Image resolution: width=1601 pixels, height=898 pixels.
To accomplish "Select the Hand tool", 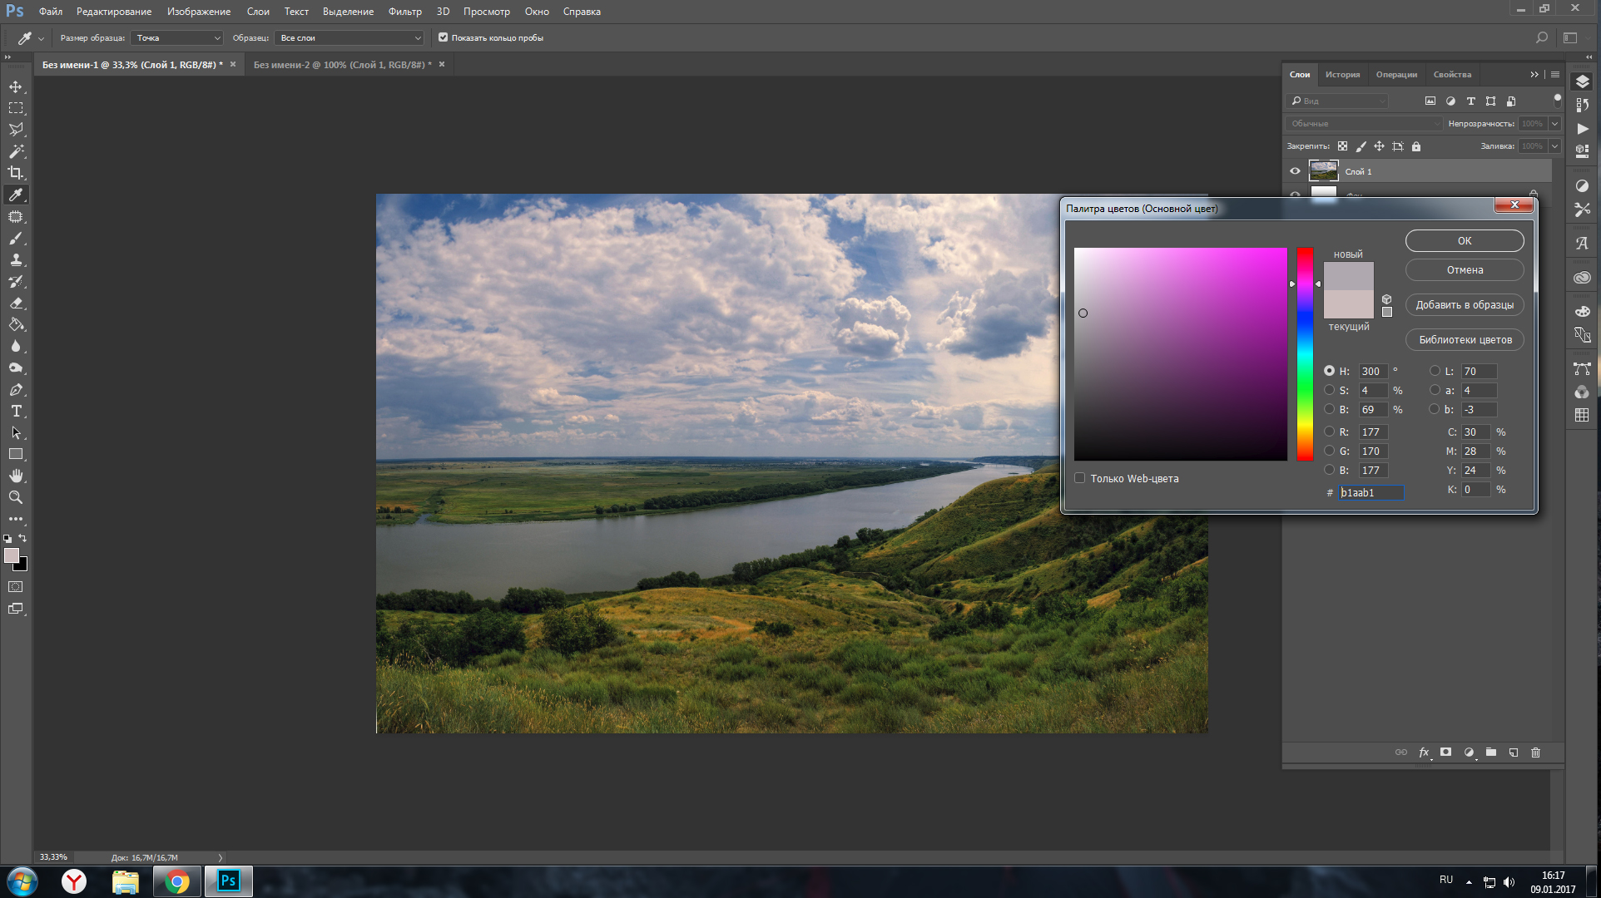I will [x=16, y=476].
